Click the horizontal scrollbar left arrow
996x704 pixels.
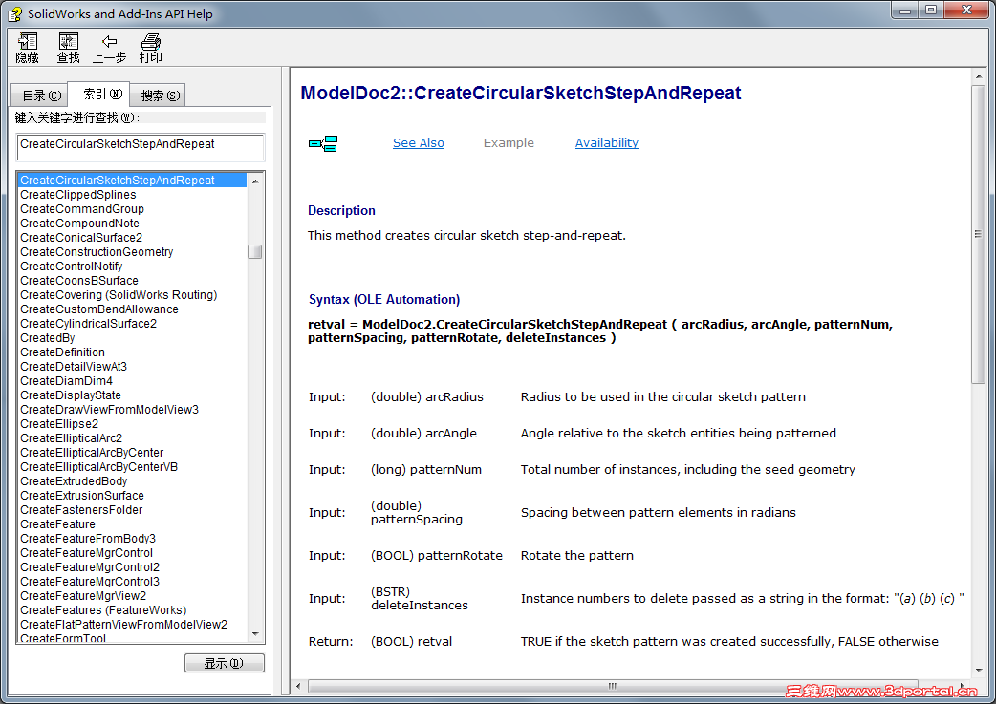click(299, 686)
